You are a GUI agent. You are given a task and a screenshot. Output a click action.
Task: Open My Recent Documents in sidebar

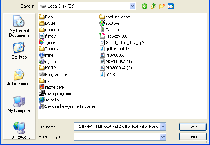tap(19, 26)
